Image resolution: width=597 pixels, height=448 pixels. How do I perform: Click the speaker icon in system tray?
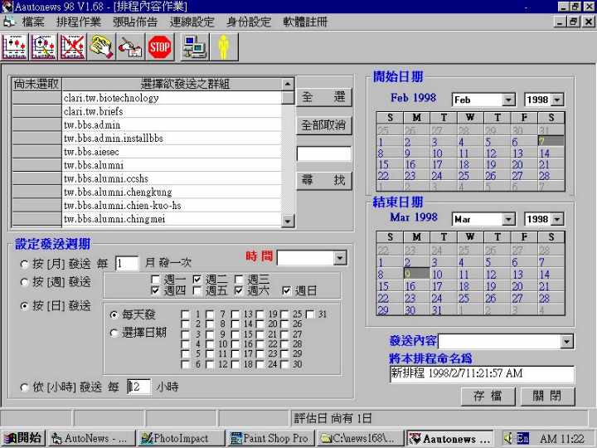(x=508, y=439)
